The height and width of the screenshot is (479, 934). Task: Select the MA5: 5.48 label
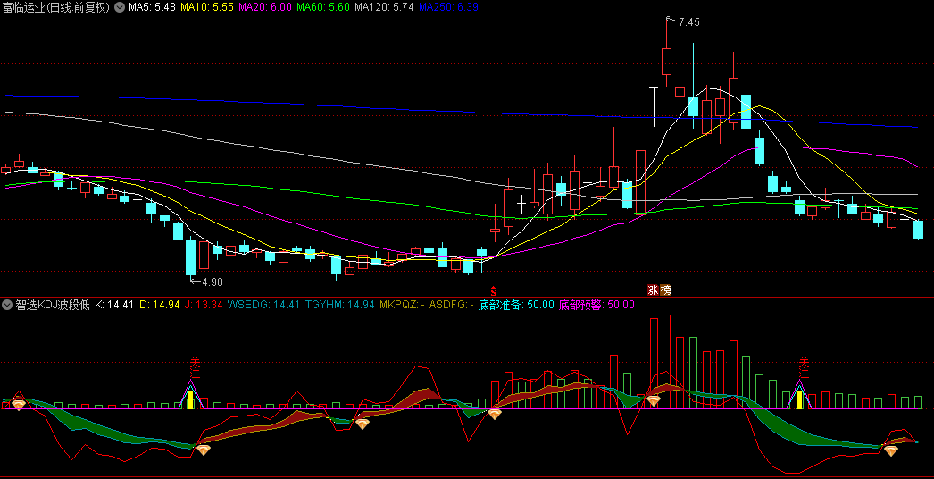[x=152, y=7]
